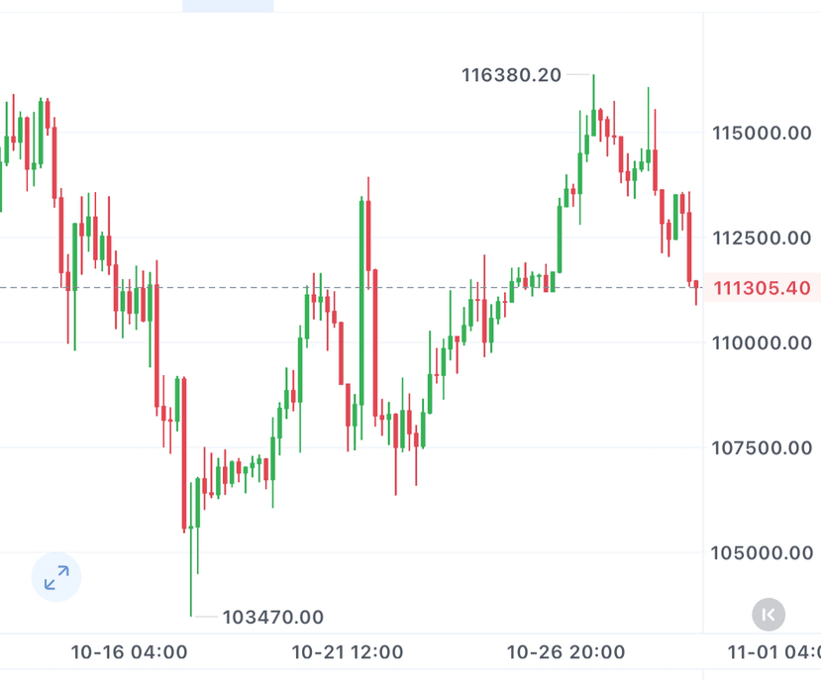Screen dimensions: 821x680
Task: Select the 116380.20 high price label
Action: [511, 74]
